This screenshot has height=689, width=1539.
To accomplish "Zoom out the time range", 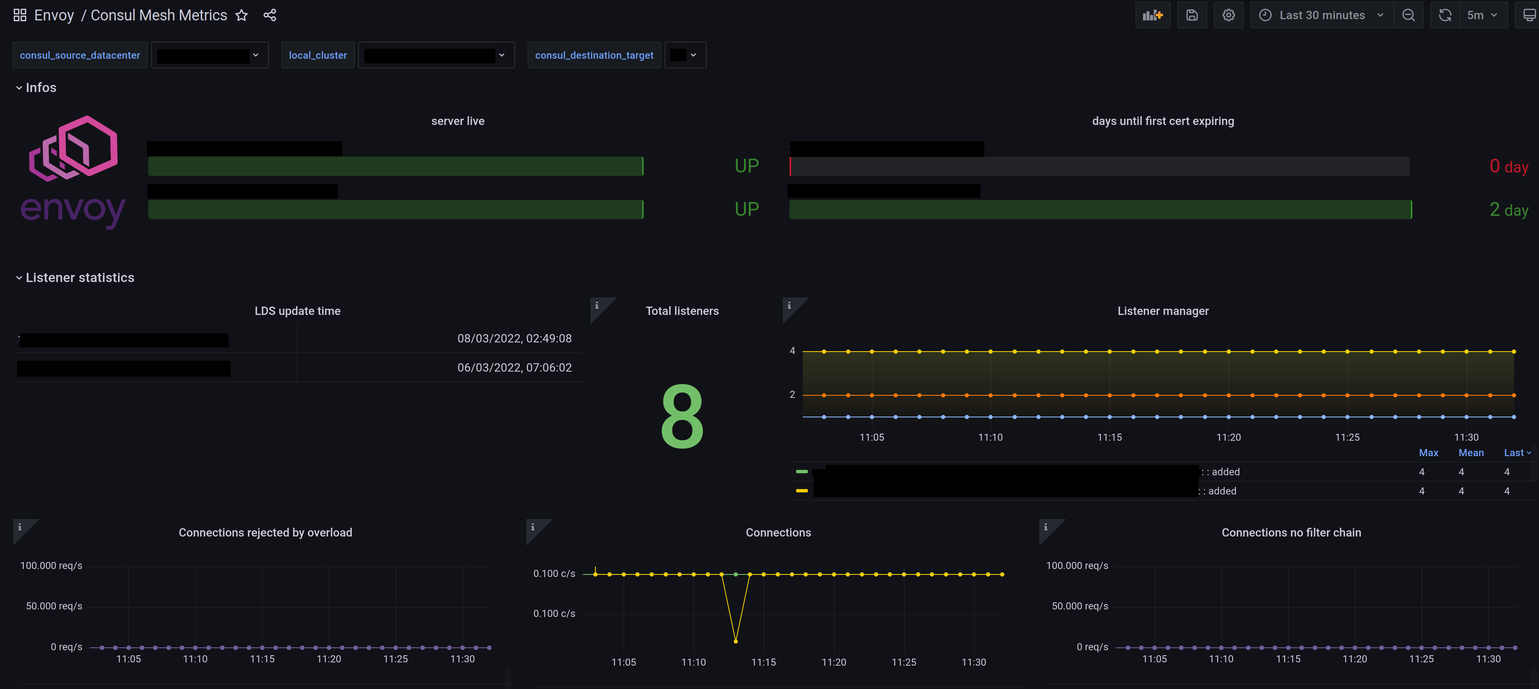I will (1408, 15).
